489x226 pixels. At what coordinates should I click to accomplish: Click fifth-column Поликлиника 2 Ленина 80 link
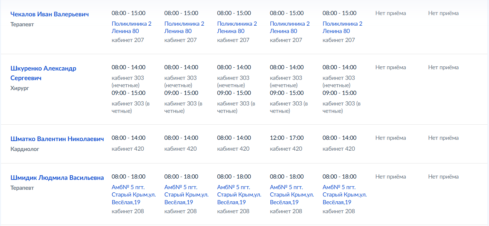[343, 27]
